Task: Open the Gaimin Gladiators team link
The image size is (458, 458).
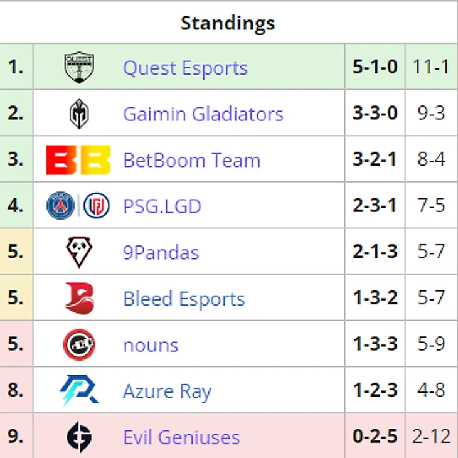Action: [203, 114]
